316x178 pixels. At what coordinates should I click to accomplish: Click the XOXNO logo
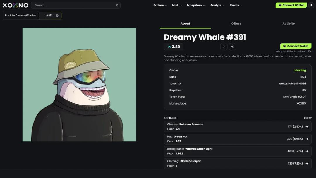pyautogui.click(x=15, y=5)
